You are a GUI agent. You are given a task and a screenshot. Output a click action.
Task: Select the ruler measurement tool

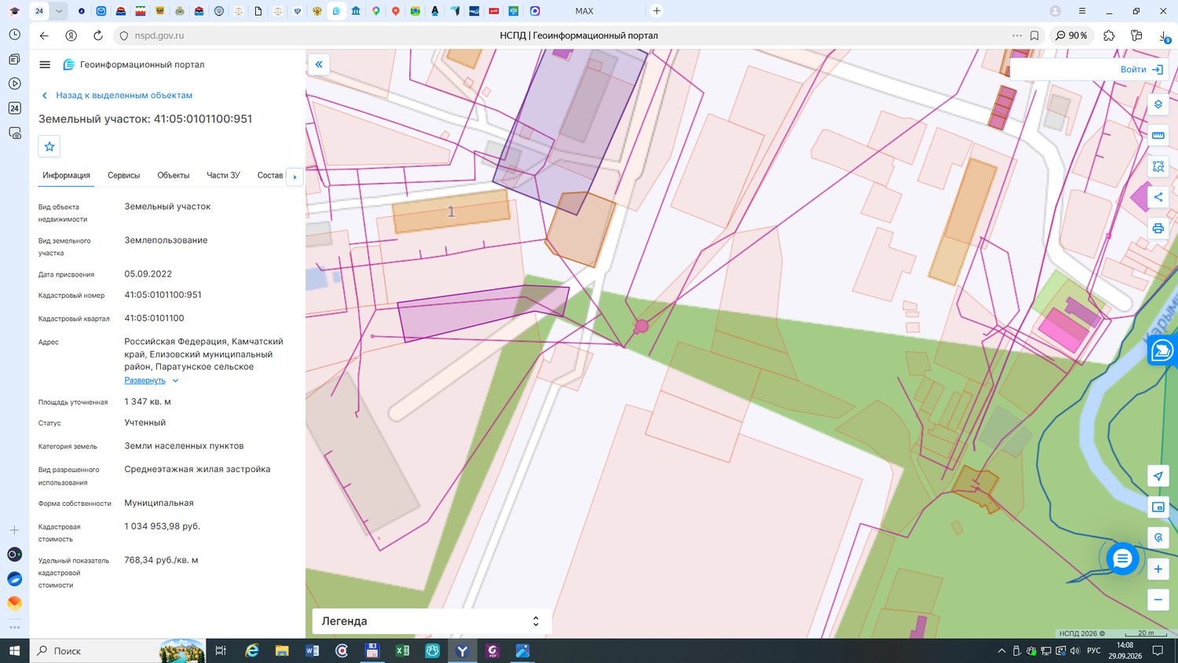coord(1158,135)
